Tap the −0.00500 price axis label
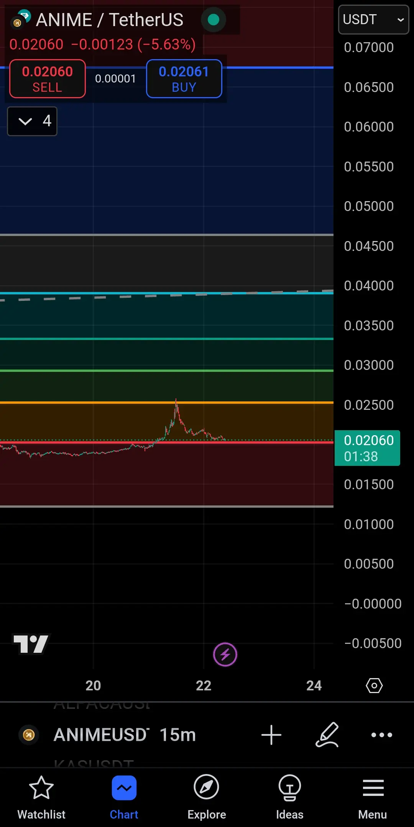This screenshot has width=414, height=827. click(x=373, y=643)
